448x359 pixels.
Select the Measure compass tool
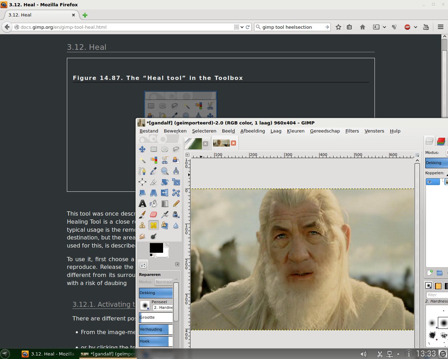pos(176,171)
